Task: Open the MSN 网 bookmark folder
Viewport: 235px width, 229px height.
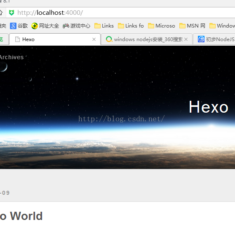Action: (192, 26)
